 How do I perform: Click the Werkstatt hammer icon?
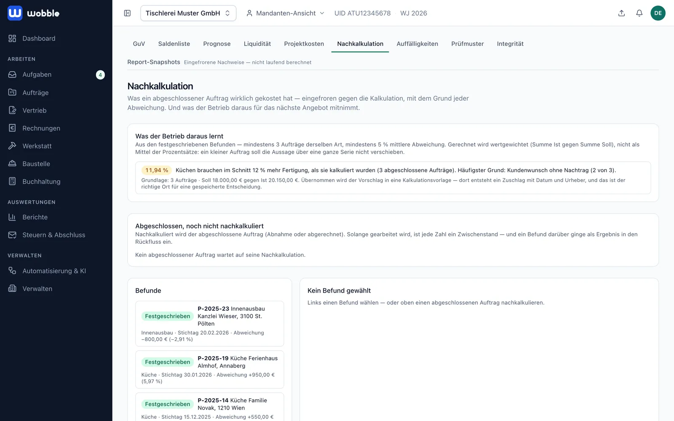[12, 146]
